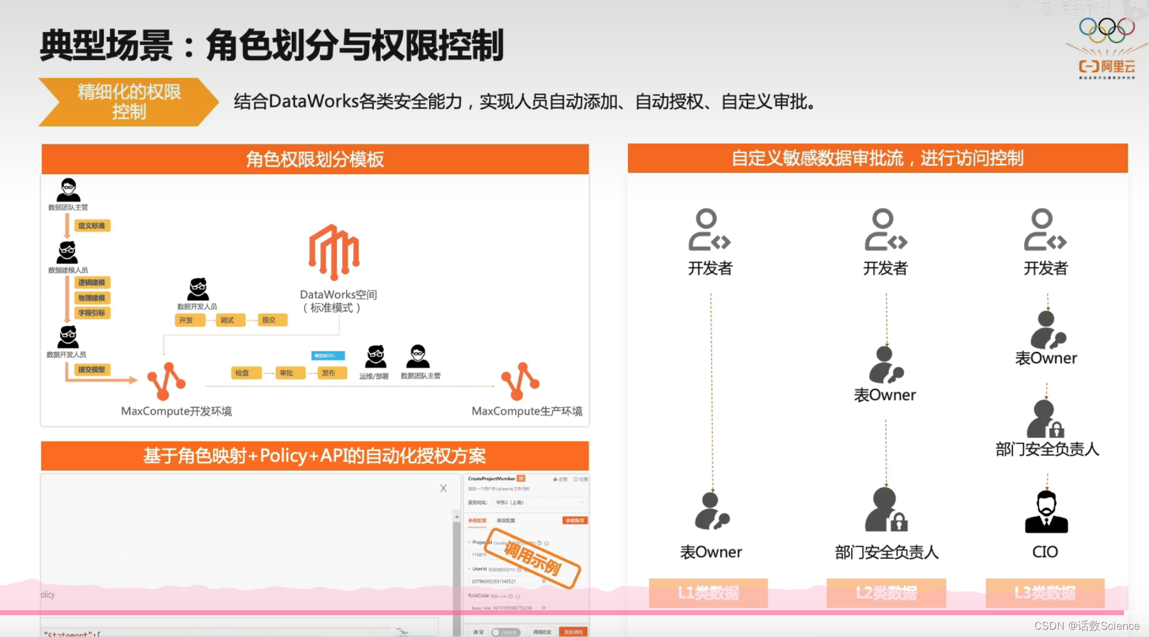Image resolution: width=1149 pixels, height=637 pixels.
Task: Click the 吐槽 feedback icon
Action: click(x=576, y=479)
